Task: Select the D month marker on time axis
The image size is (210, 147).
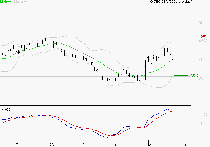Action: point(17,145)
